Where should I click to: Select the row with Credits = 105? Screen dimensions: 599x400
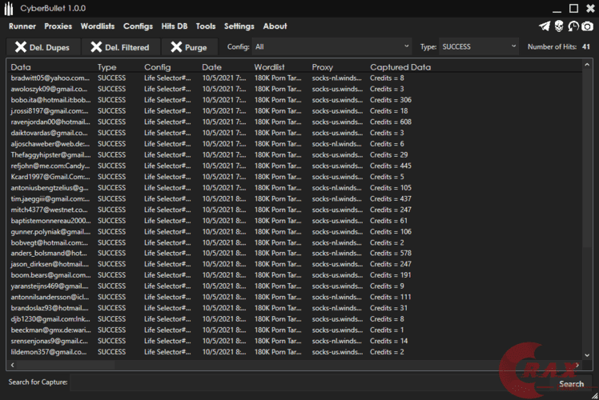pos(294,188)
